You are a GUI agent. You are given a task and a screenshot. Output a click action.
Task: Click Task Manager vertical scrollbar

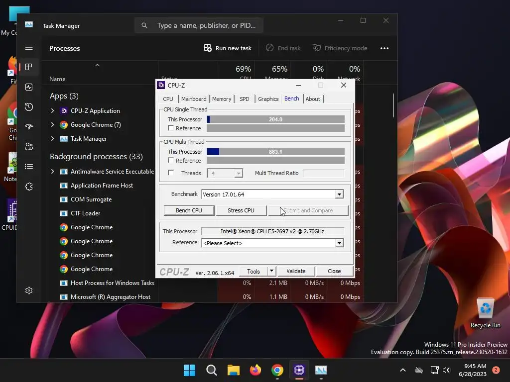(x=393, y=105)
